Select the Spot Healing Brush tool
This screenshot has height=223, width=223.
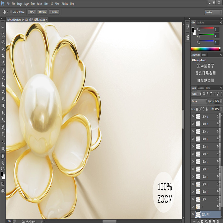tap(3, 70)
